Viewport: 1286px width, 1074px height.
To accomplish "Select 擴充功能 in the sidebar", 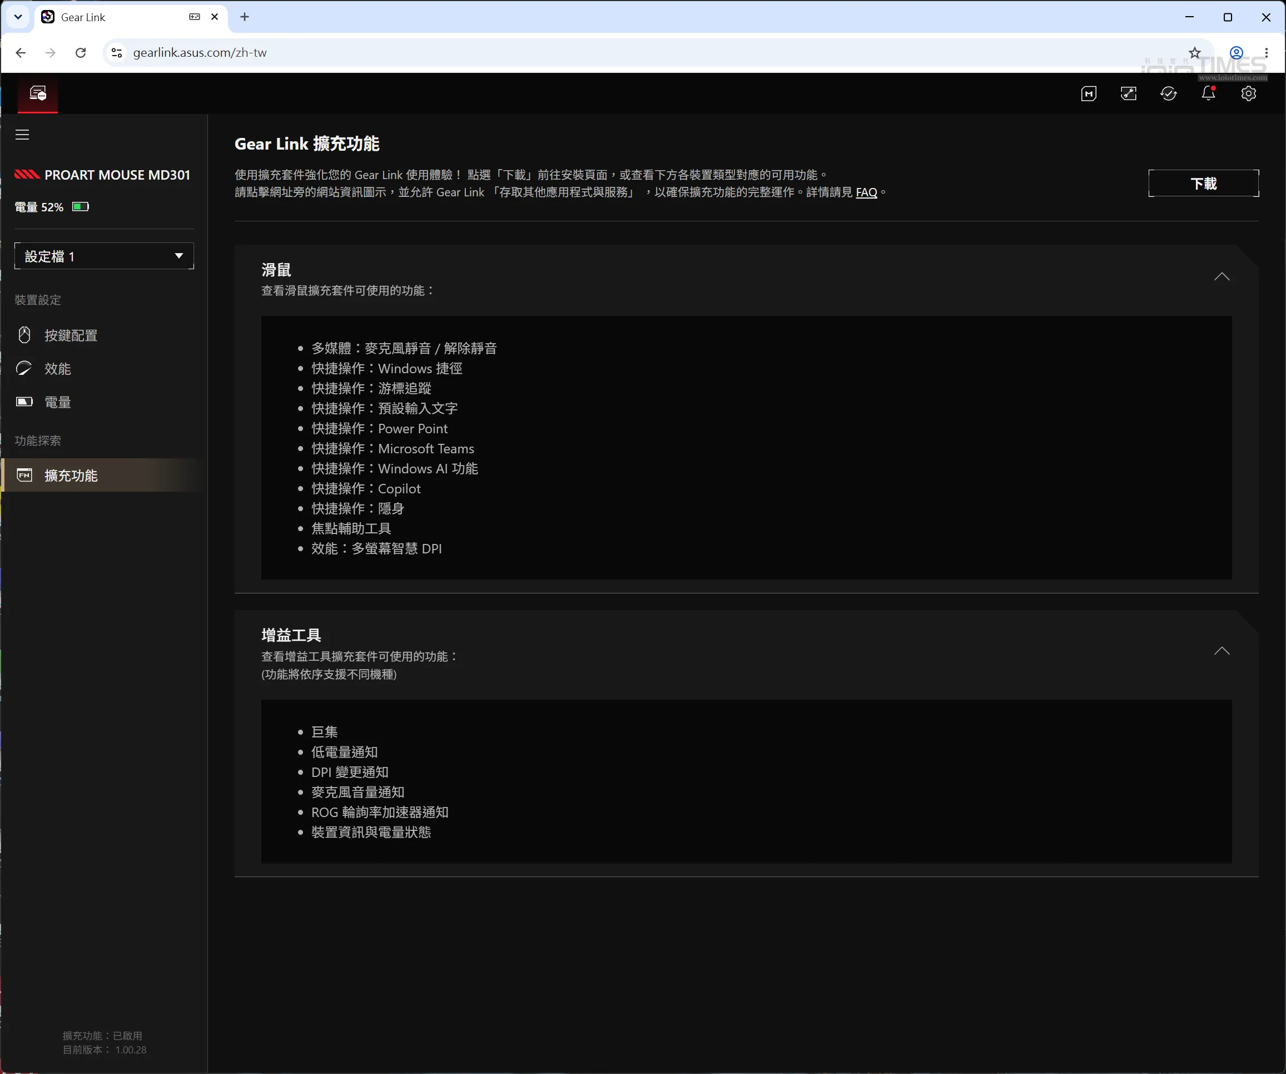I will tap(104, 476).
